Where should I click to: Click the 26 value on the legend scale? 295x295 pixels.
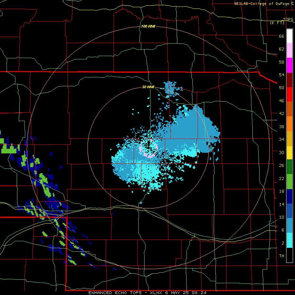coord(282,166)
